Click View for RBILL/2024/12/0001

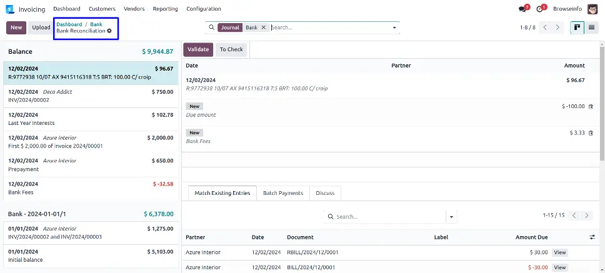(559, 252)
